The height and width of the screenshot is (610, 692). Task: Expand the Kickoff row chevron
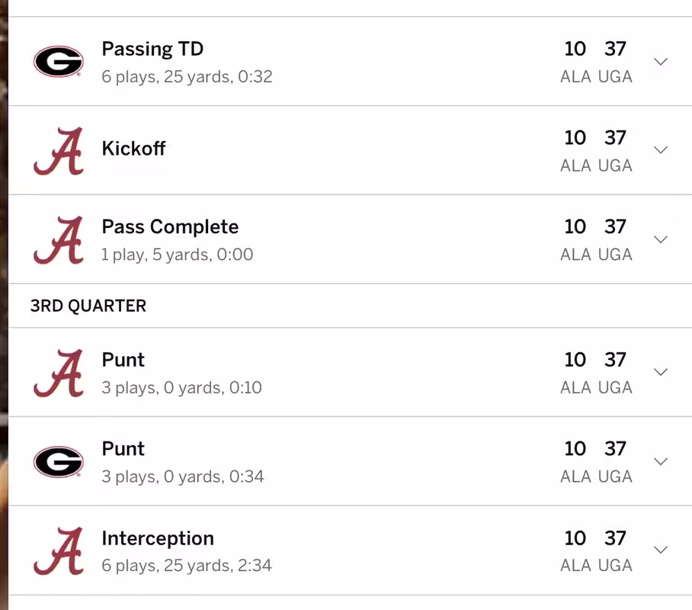[661, 150]
